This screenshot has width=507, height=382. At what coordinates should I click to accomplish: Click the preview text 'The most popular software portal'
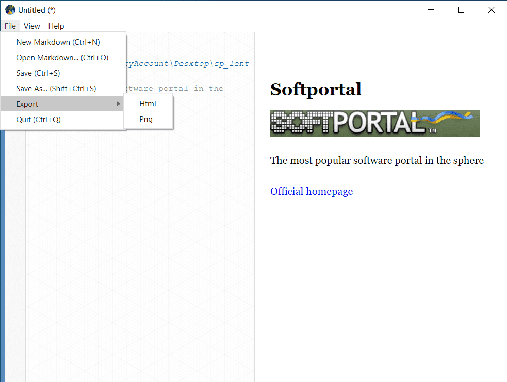tap(346, 160)
